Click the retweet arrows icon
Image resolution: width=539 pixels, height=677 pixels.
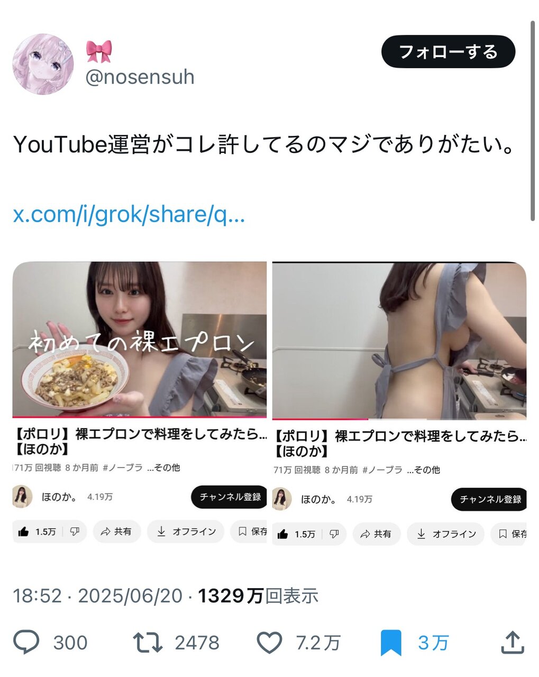(147, 643)
